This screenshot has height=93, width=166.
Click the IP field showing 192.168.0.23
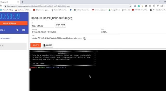click(x=43, y=26)
